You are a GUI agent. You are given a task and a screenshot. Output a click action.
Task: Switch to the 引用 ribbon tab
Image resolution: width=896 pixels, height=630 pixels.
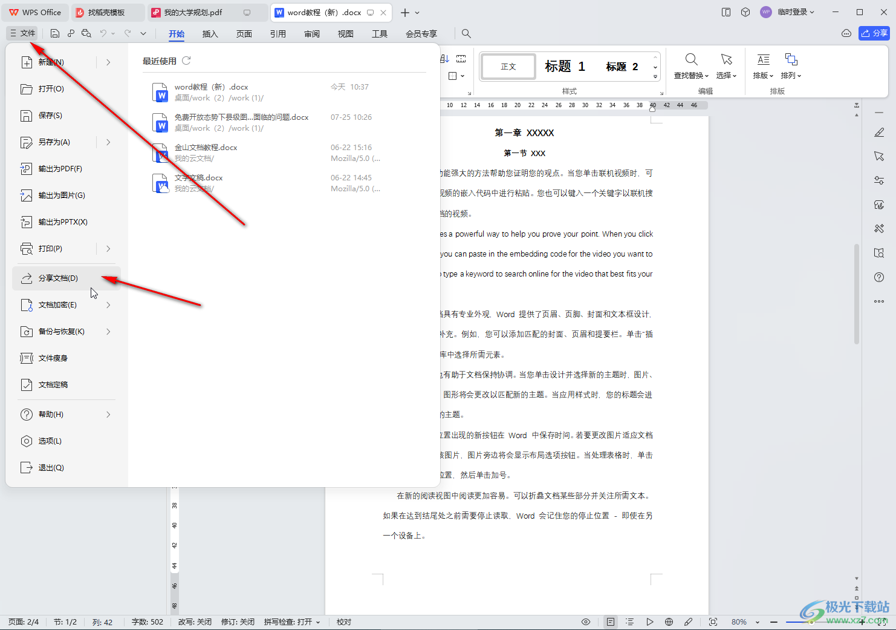(278, 34)
